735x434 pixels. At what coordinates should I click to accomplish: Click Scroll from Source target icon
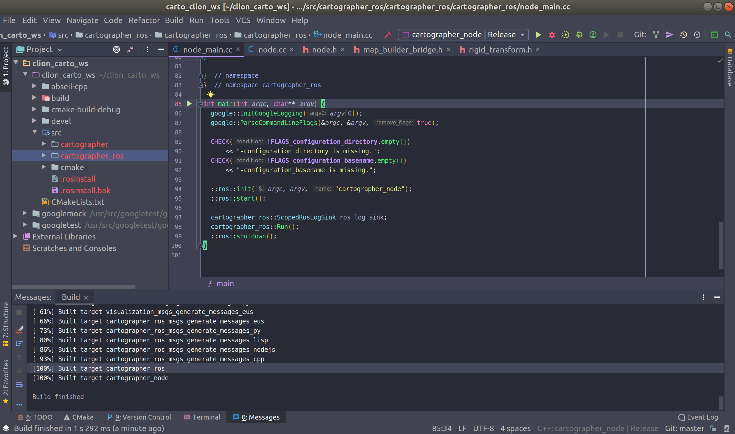116,49
